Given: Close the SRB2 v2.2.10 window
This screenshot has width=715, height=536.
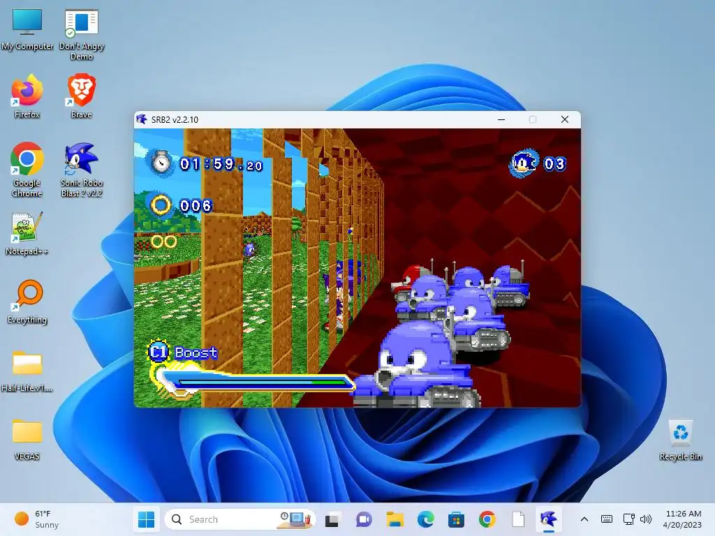Looking at the screenshot, I should click(x=564, y=119).
